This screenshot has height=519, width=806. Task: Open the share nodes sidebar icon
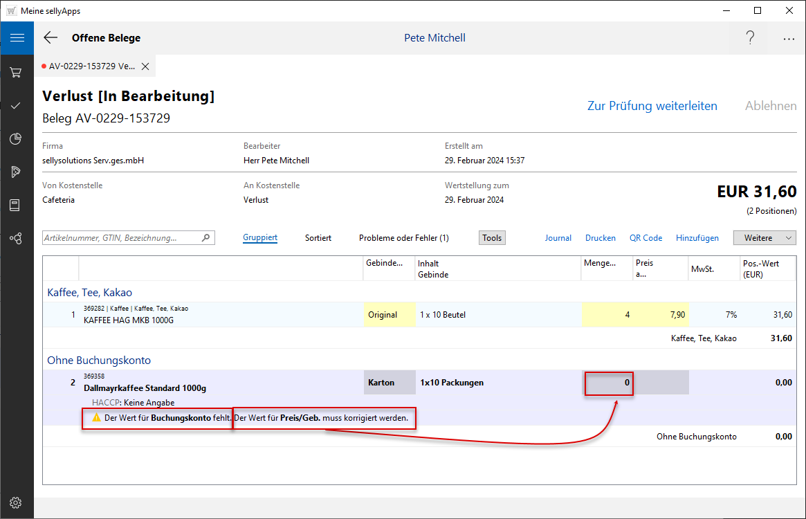16,238
